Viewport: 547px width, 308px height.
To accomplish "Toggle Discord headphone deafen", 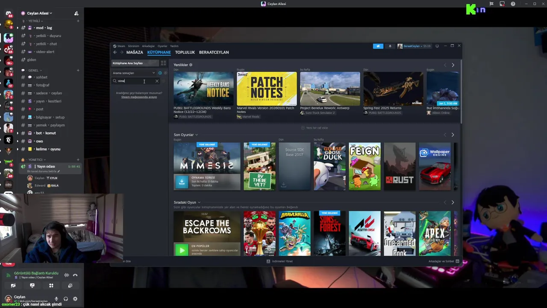I will pos(66,299).
